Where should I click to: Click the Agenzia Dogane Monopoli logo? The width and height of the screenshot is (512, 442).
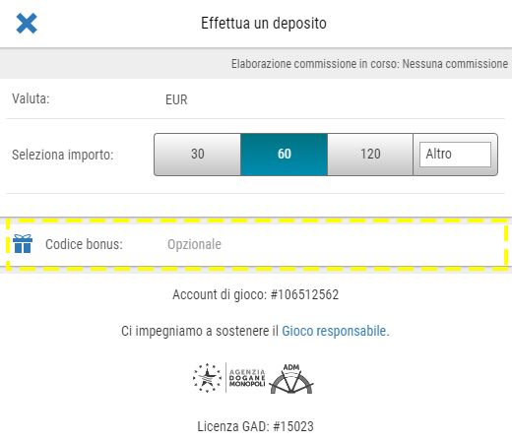(228, 378)
